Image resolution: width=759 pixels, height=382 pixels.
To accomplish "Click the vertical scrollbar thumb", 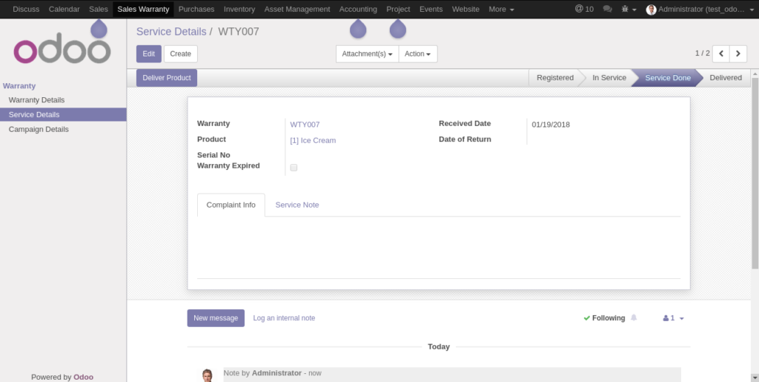I will [x=755, y=172].
